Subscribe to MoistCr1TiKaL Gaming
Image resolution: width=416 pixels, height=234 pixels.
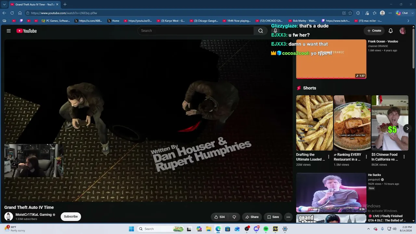71,216
